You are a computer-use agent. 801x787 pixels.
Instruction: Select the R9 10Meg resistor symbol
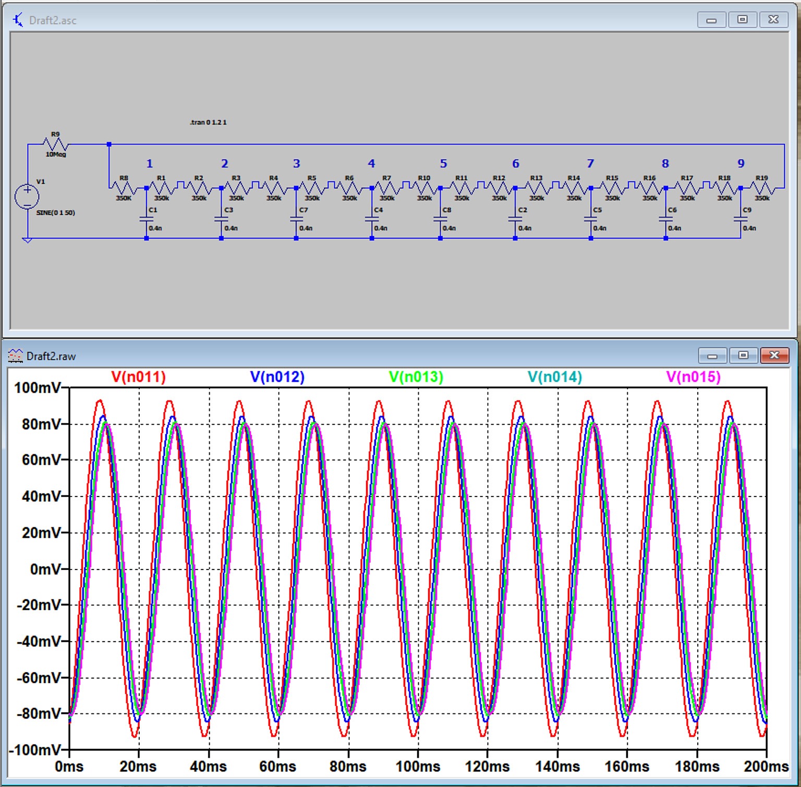[55, 144]
